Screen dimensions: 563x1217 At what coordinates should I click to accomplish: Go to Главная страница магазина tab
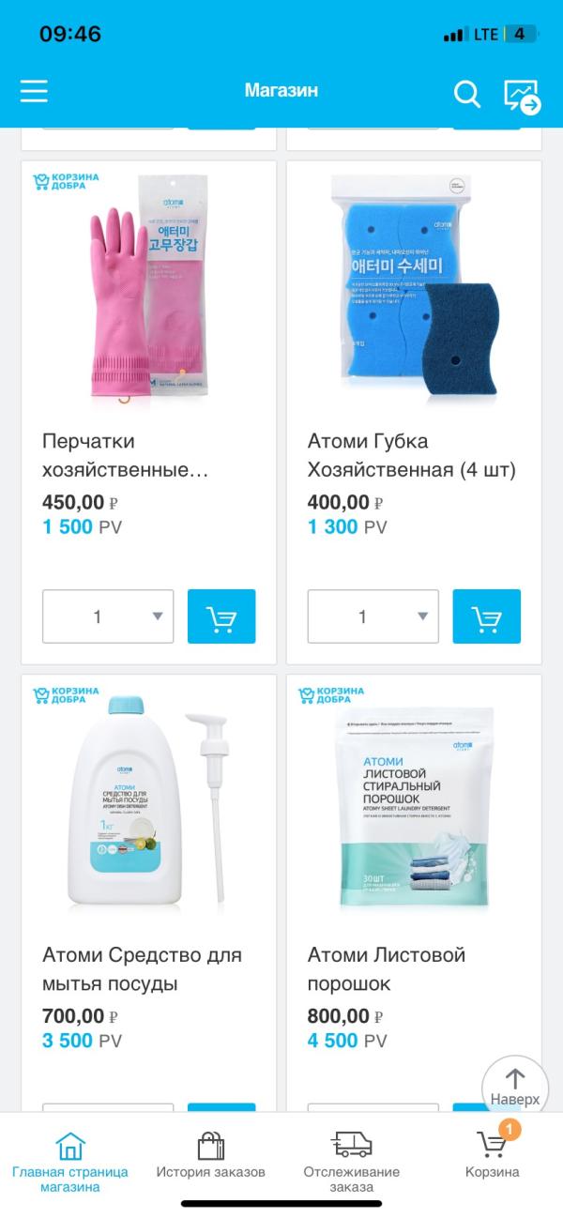70,1161
